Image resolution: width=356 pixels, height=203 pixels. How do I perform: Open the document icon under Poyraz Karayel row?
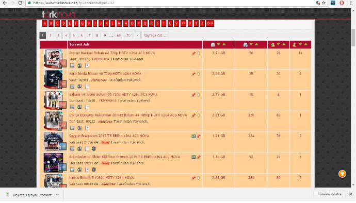[x=87, y=65]
